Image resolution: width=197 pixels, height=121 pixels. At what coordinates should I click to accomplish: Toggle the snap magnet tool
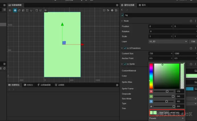click(31, 10)
